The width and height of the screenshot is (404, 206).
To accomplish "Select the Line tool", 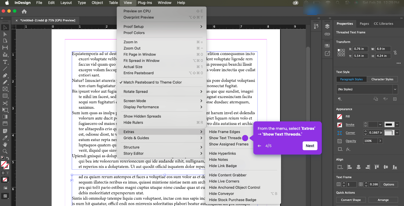I will point(5,68).
